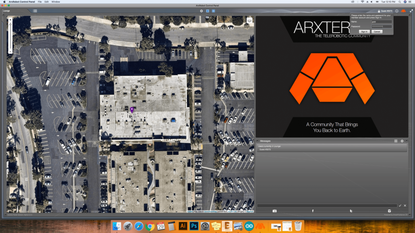Clear the message with the X icon
The height and width of the screenshot is (233, 415).
405,206
